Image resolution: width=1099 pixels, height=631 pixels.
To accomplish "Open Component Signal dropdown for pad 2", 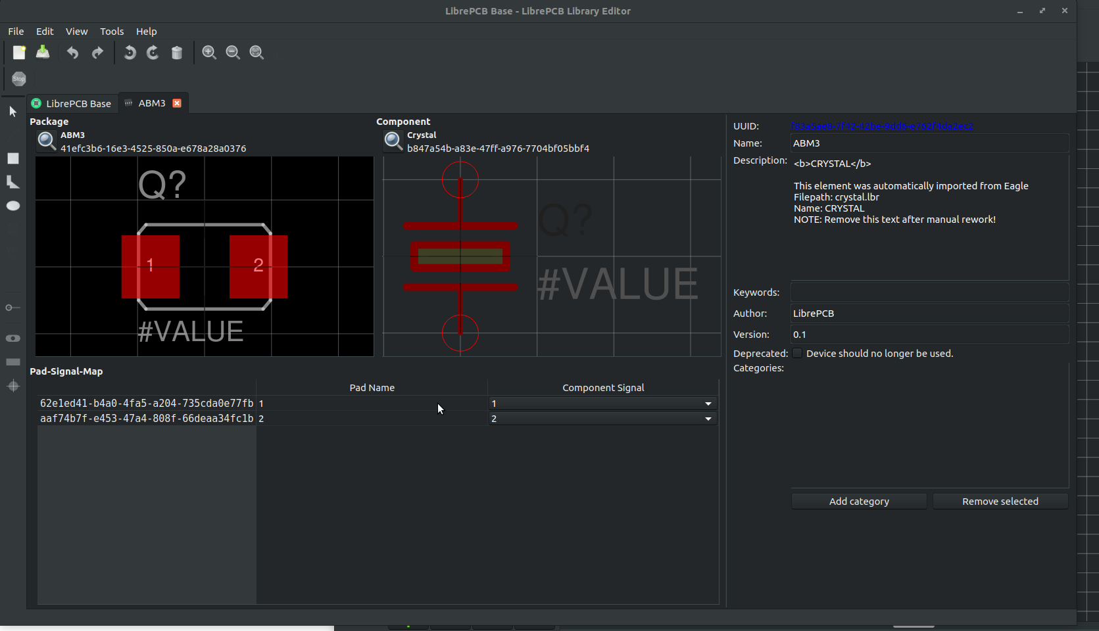I will click(708, 419).
